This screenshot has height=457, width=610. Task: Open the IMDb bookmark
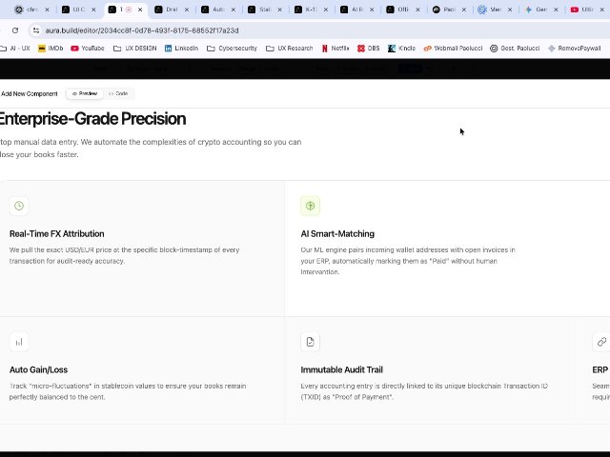tap(50, 48)
